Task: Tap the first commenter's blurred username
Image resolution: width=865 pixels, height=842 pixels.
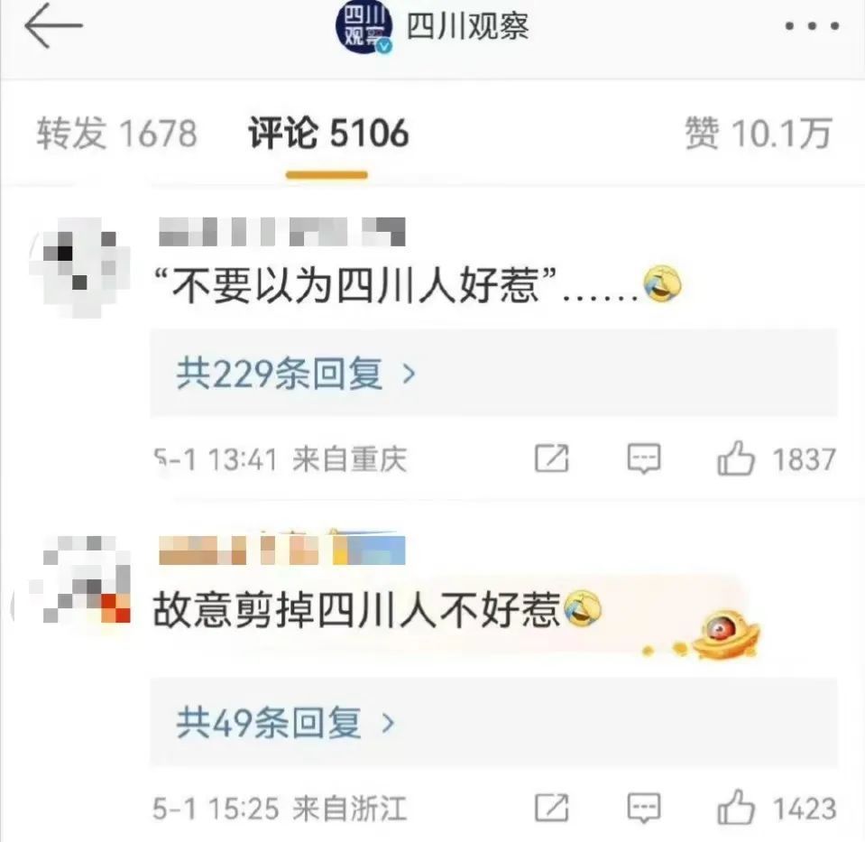Action: click(x=282, y=231)
